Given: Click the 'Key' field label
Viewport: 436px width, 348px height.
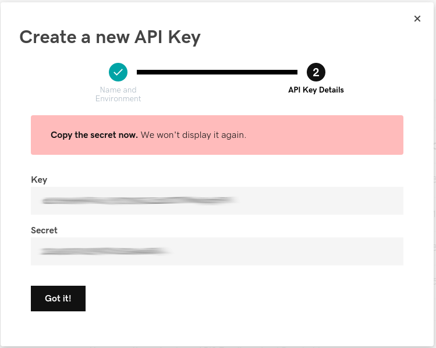Looking at the screenshot, I should (x=39, y=180).
